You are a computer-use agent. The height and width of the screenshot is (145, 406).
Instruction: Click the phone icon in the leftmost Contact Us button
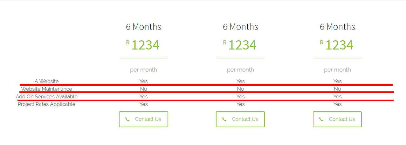click(127, 119)
